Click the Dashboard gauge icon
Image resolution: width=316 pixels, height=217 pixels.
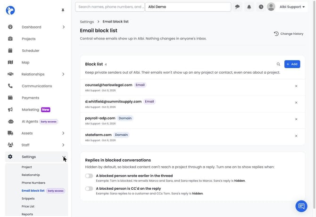(x=10, y=27)
